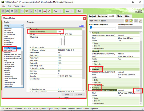144x111 pixels.
Task: Expand Extra under Group 0
Action: click(93, 43)
